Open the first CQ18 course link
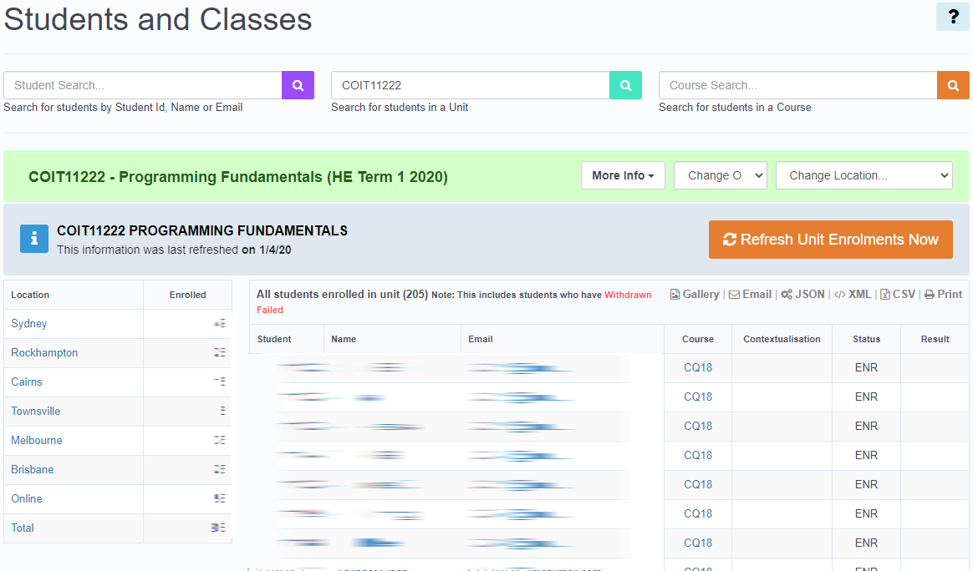Image resolution: width=973 pixels, height=571 pixels. pyautogui.click(x=698, y=368)
